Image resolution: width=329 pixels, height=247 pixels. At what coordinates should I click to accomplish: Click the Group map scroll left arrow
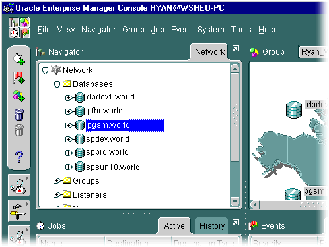coord(255,205)
